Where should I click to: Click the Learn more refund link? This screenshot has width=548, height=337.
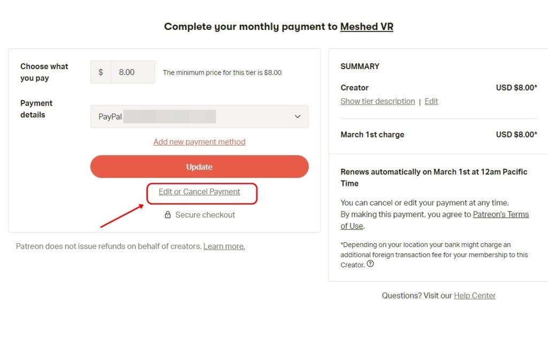[x=224, y=246]
